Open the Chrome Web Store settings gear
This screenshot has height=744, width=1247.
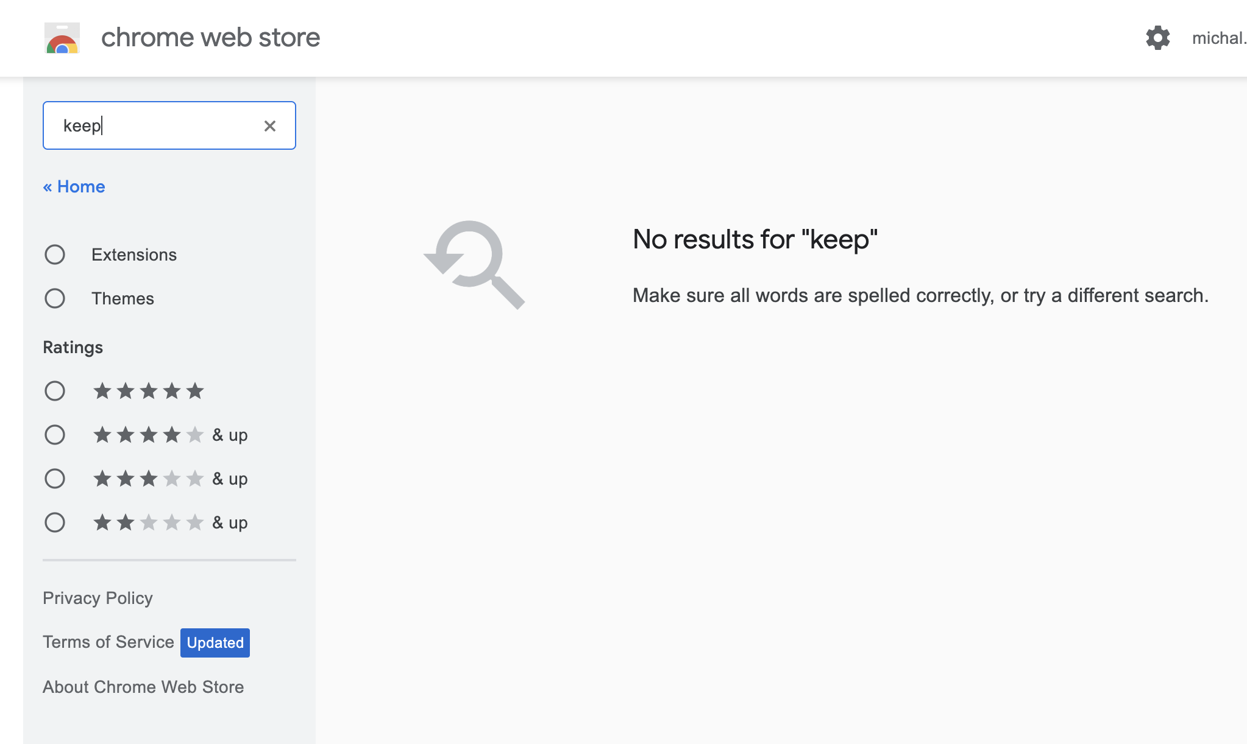(1157, 38)
